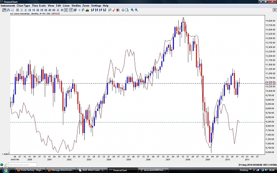Screen dimensions: 277x173
Task: Click the zoom in magnifier
Action: click(132, 10)
